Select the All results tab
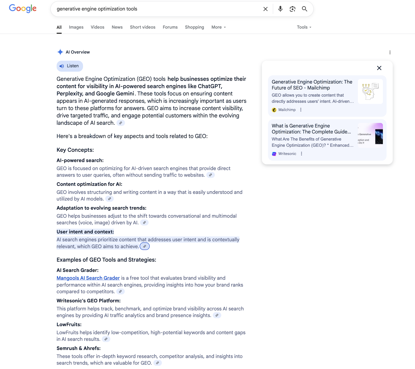Image resolution: width=415 pixels, height=369 pixels. point(59,27)
